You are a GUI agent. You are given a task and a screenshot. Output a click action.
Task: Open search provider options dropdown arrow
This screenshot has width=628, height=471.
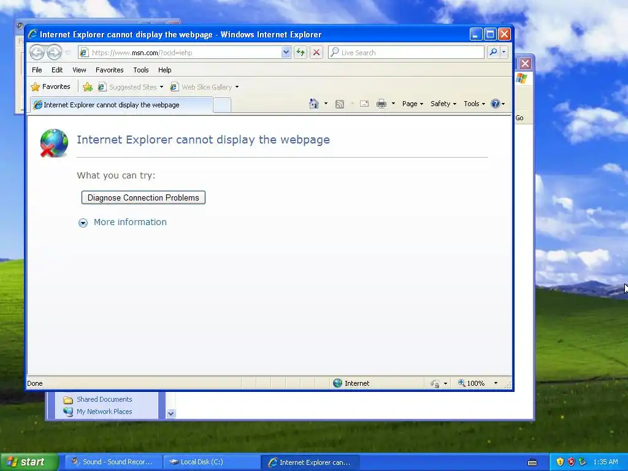[504, 52]
